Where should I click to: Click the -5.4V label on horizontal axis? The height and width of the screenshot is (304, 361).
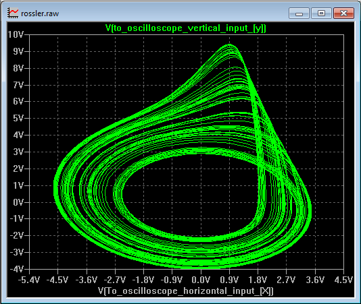tap(29, 280)
